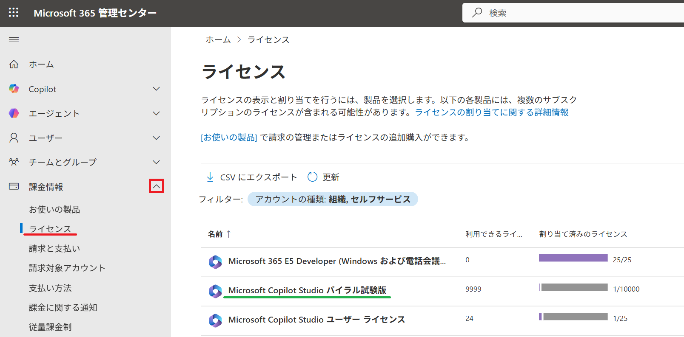This screenshot has height=337, width=684.
Task: Click the Agents icon in sidebar
Action: point(14,113)
